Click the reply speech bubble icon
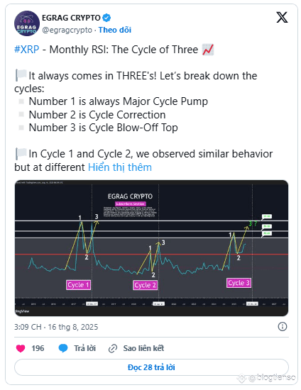The height and width of the screenshot is (390, 301). click(63, 348)
